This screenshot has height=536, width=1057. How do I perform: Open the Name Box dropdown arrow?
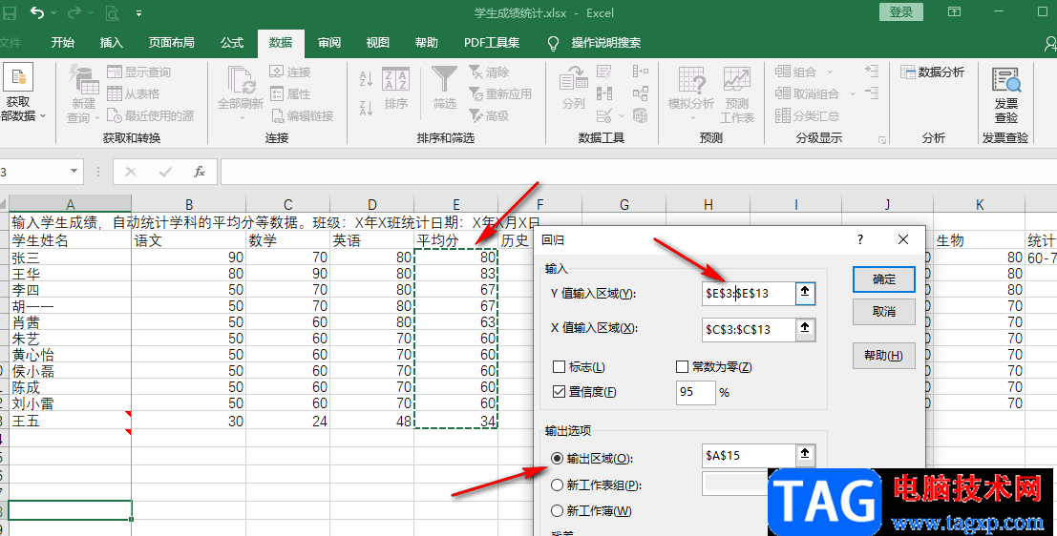pos(74,172)
